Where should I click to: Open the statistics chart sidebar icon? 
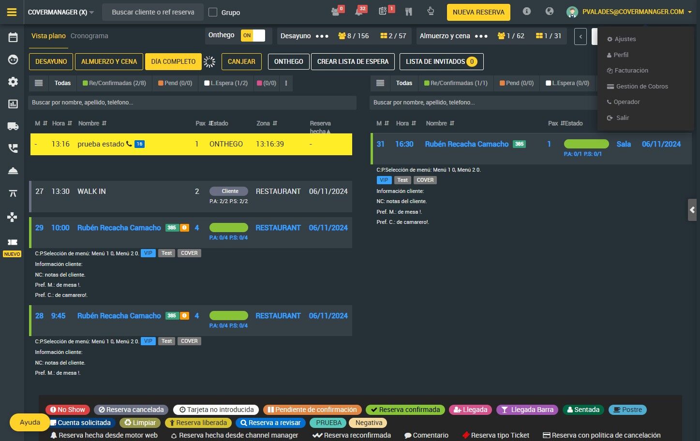pyautogui.click(x=13, y=104)
